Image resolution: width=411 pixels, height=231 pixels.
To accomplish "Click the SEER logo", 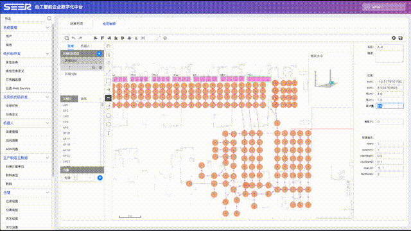I will [17, 7].
